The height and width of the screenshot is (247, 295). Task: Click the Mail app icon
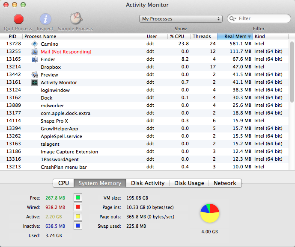pos(35,52)
